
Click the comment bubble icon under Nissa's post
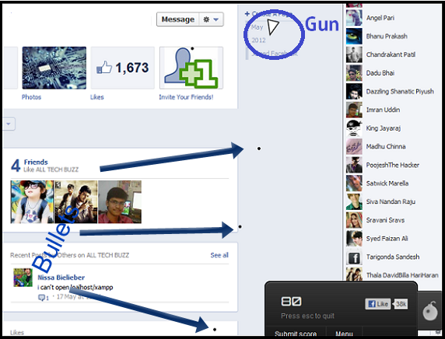(x=41, y=298)
